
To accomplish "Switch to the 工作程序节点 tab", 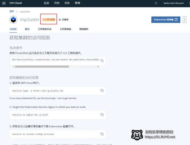I will (x=45, y=29).
